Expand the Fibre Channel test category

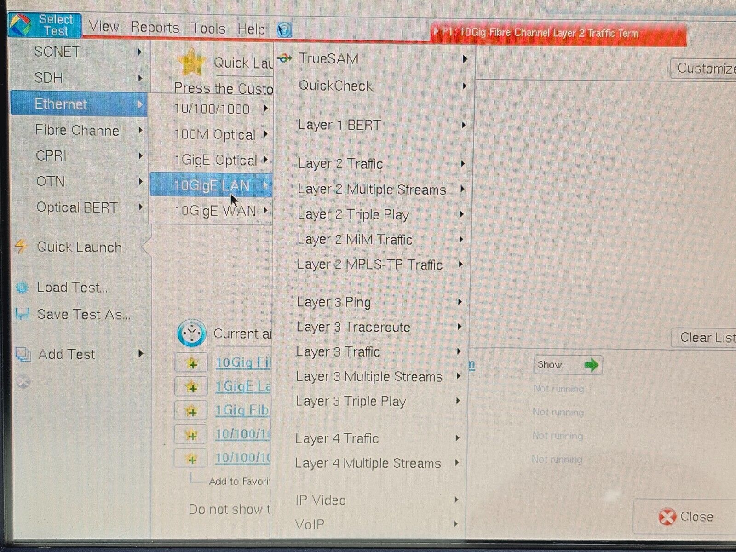79,131
